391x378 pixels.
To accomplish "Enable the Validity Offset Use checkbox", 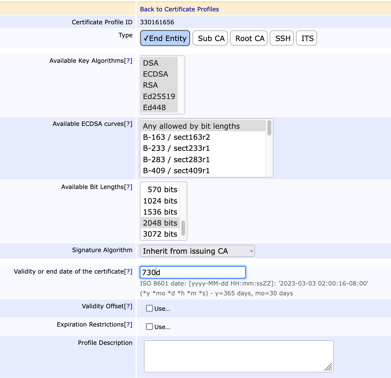I will [x=149, y=309].
